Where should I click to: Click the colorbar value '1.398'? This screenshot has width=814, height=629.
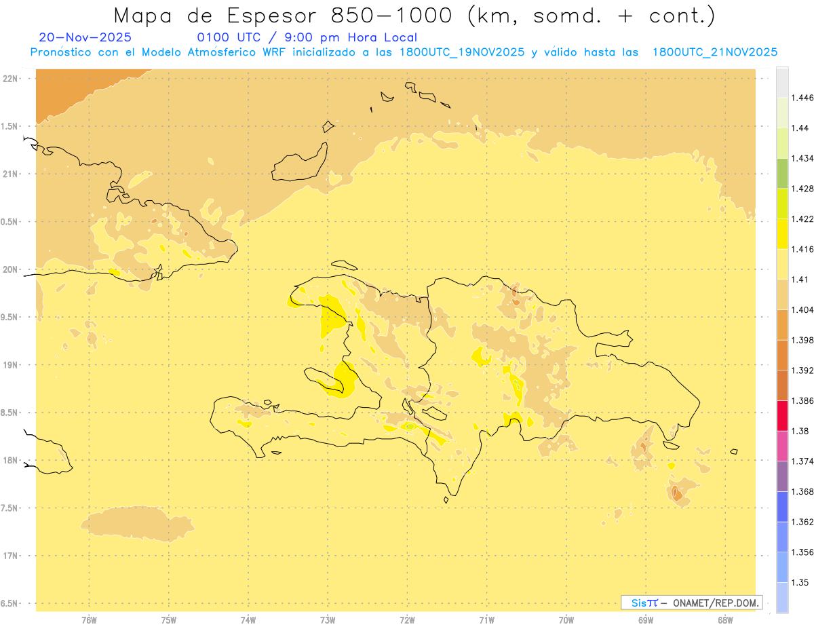click(x=801, y=340)
